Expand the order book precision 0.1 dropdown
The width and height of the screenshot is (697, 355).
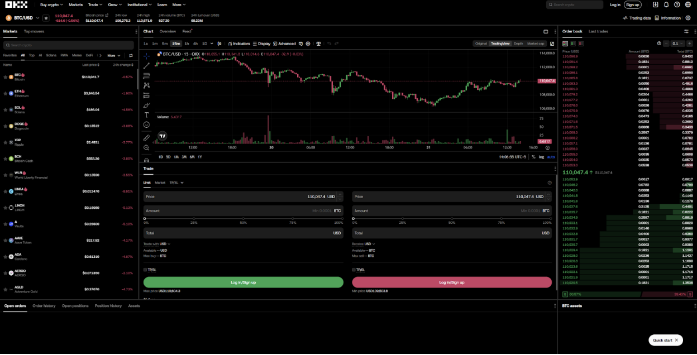[x=677, y=43]
